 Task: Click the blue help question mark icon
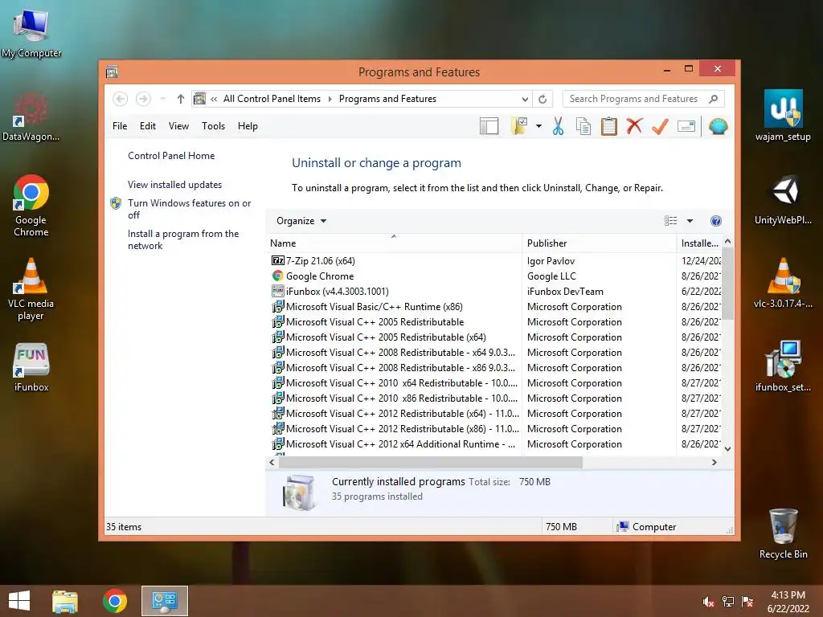pos(716,221)
